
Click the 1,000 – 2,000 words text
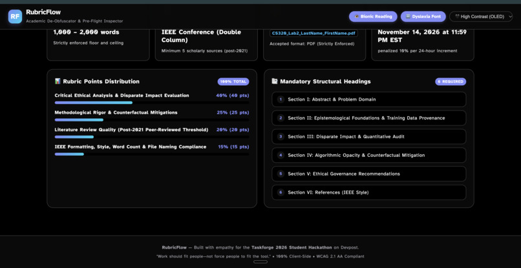pyautogui.click(x=87, y=32)
